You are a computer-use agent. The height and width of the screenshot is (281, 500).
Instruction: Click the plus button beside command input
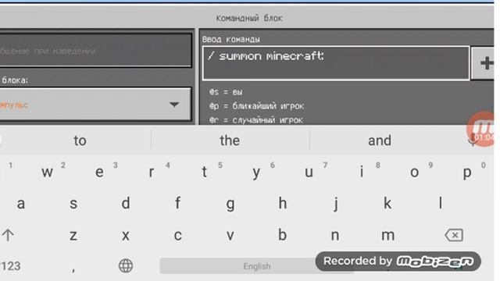tap(484, 62)
